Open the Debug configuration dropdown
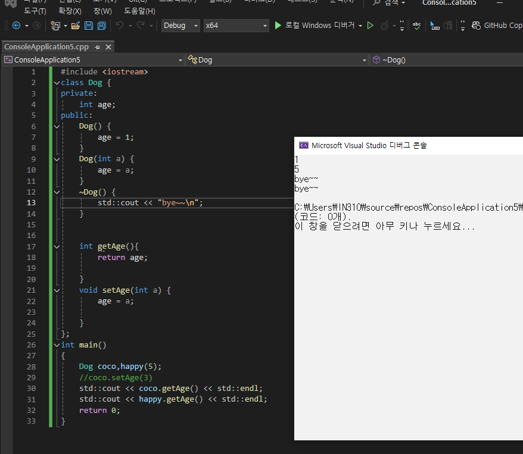 coord(180,26)
